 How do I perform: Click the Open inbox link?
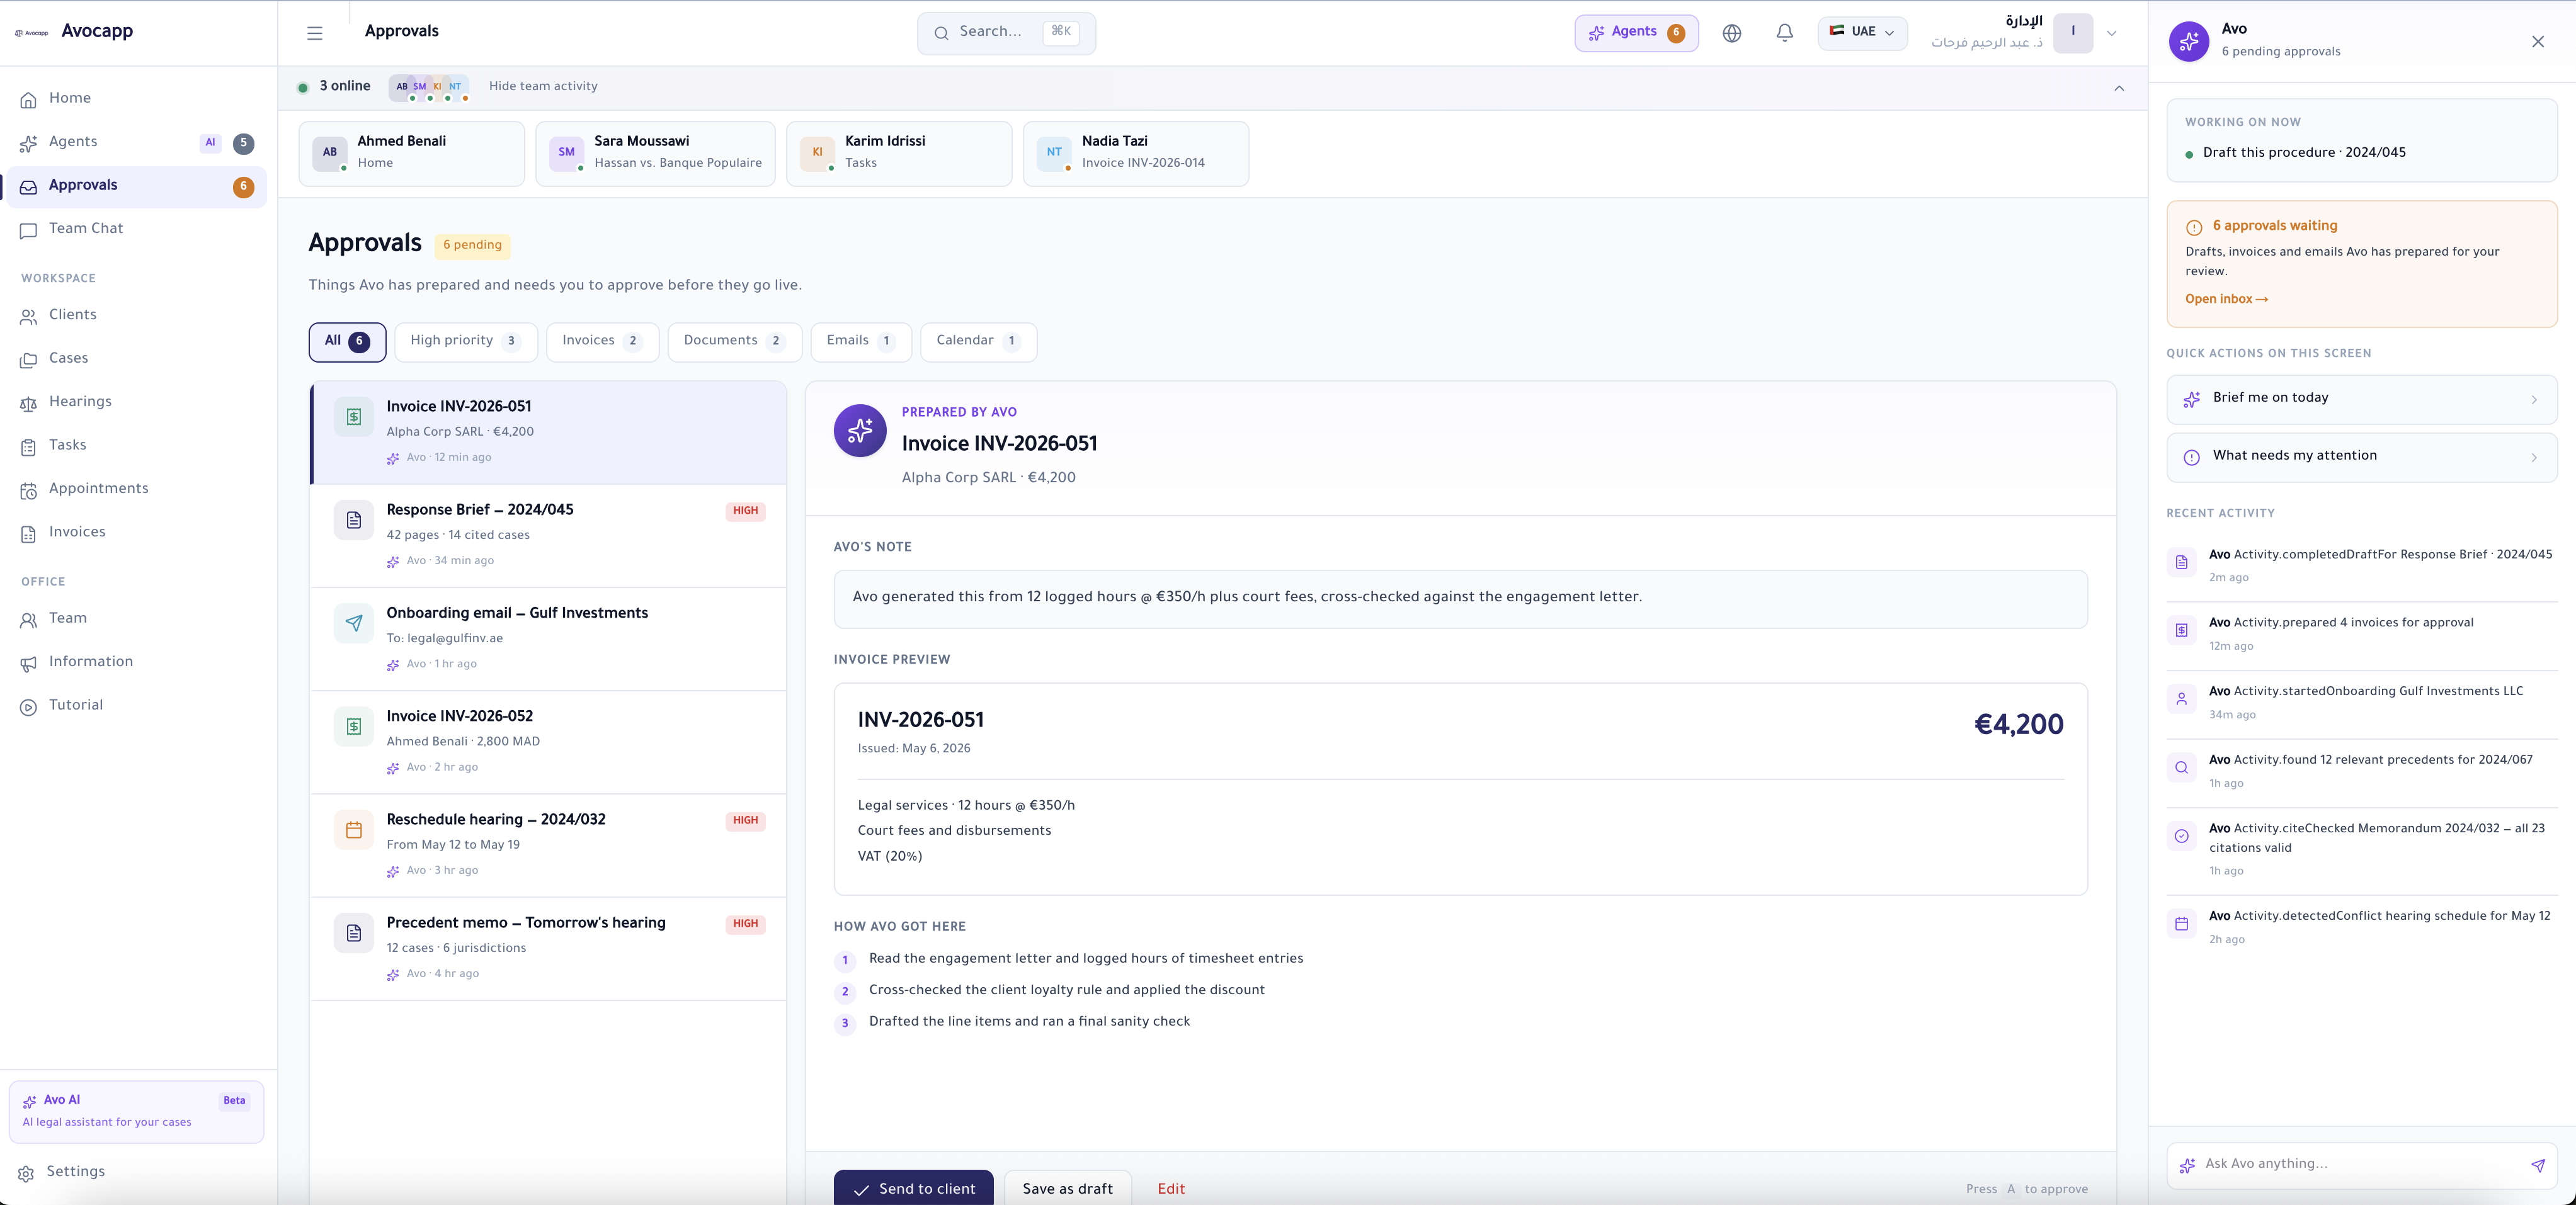(2226, 299)
